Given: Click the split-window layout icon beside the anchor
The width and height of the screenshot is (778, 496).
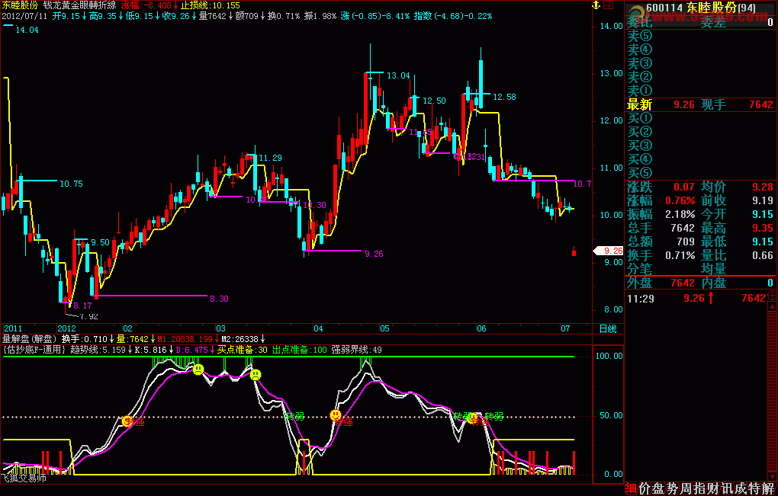Looking at the screenshot, I should tap(609, 5).
